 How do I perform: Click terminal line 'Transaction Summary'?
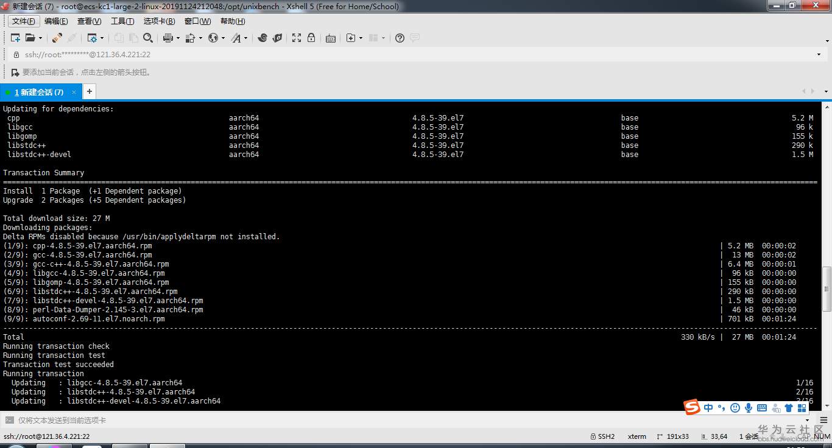44,173
